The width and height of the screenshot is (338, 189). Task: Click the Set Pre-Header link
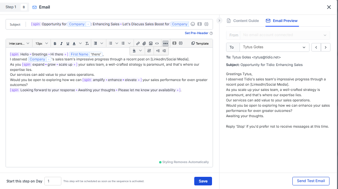[x=196, y=33]
